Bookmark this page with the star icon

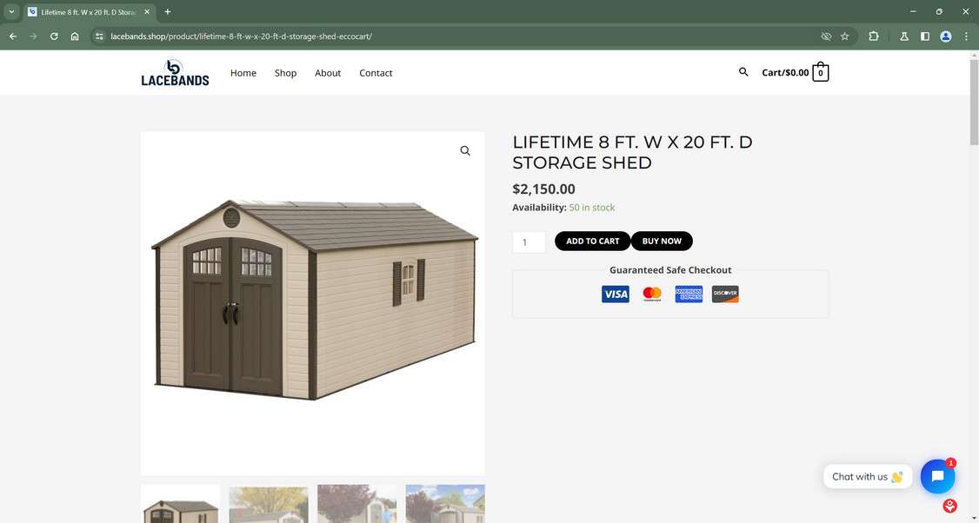click(845, 36)
